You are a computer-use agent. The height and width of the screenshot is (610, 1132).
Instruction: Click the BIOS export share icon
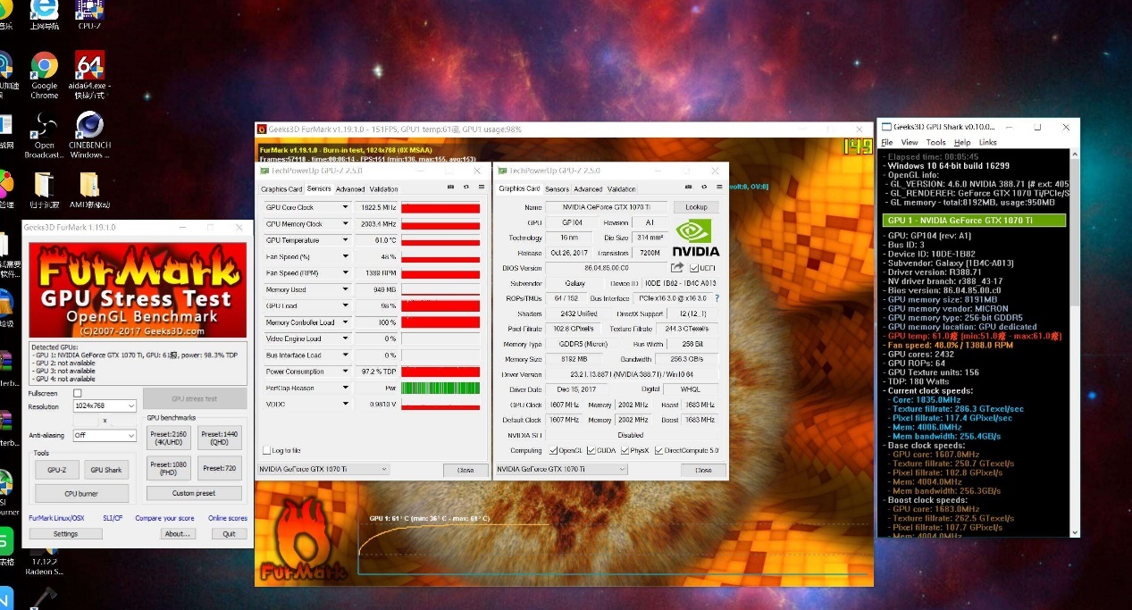pos(677,267)
